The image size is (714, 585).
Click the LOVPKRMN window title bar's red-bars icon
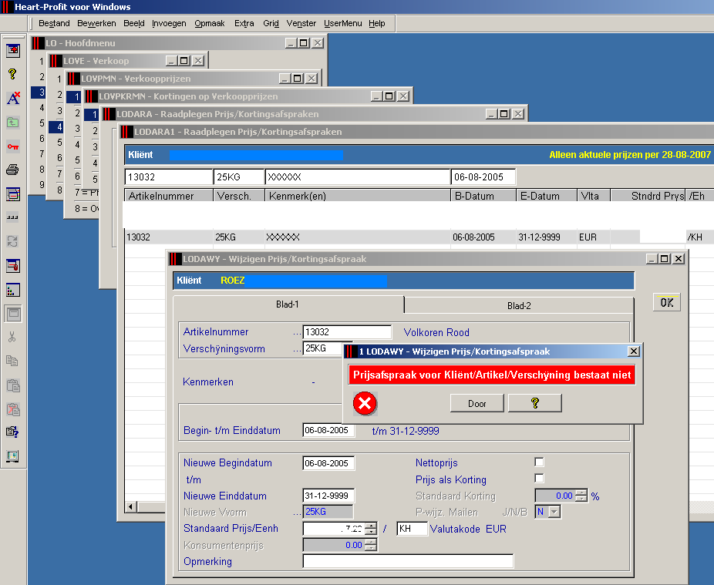coord(91,96)
